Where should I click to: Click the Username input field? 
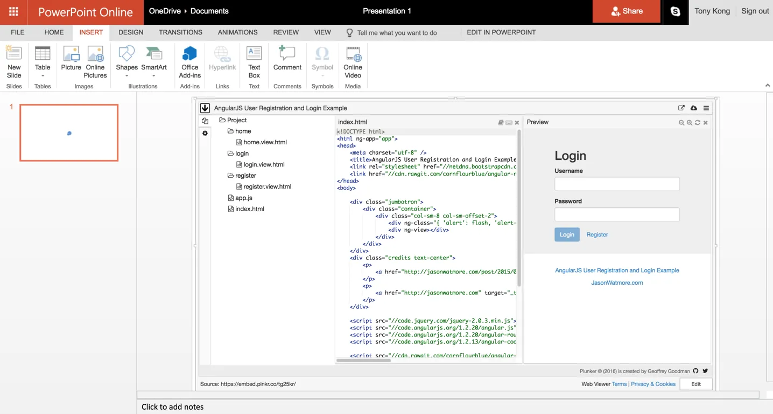click(617, 184)
